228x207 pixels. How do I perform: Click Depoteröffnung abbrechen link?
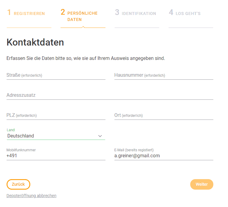point(31,196)
